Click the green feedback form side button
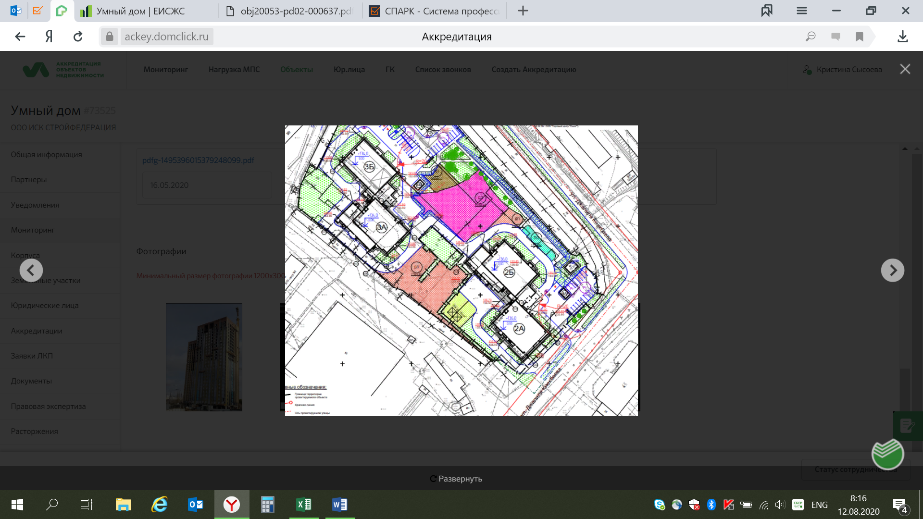Viewport: 923px width, 519px height. [908, 426]
